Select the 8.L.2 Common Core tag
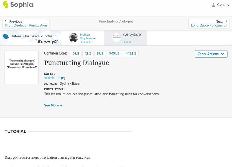232x167 pixels. 100,54
